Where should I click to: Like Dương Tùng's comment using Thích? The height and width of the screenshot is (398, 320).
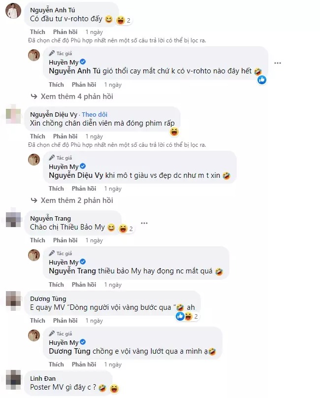tap(37, 320)
